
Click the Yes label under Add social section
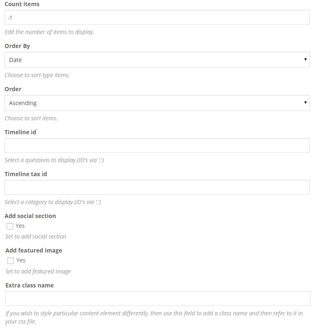[x=20, y=226]
